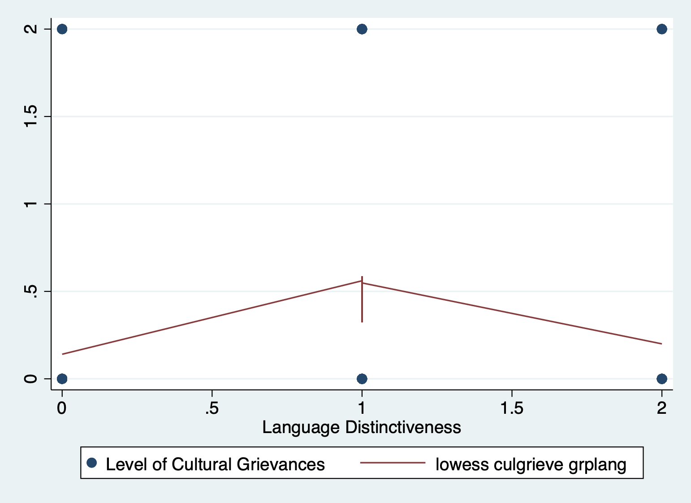Click the ".5" tick label on the x-axis
The height and width of the screenshot is (503, 691).
coord(212,408)
